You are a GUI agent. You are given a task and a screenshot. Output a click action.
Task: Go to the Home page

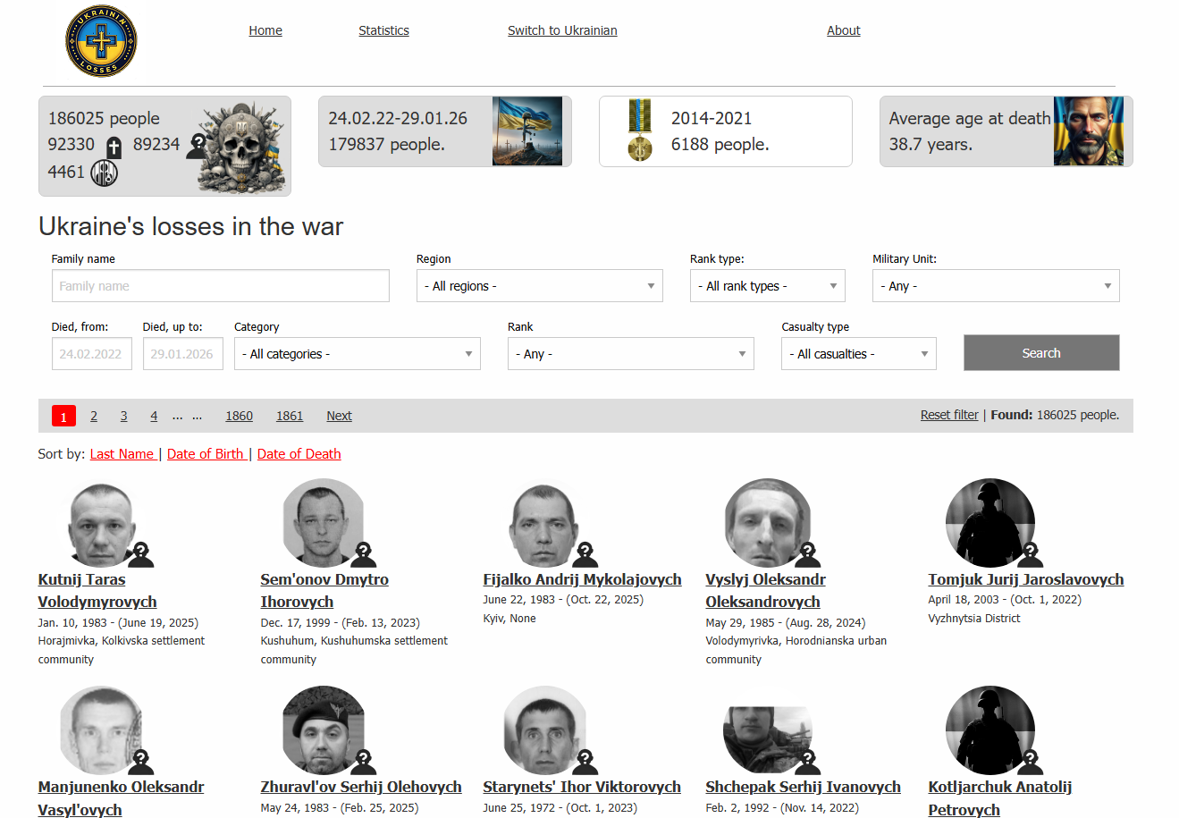pyautogui.click(x=265, y=30)
